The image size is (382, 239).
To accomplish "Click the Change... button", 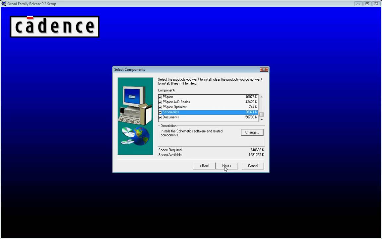I will point(252,132).
